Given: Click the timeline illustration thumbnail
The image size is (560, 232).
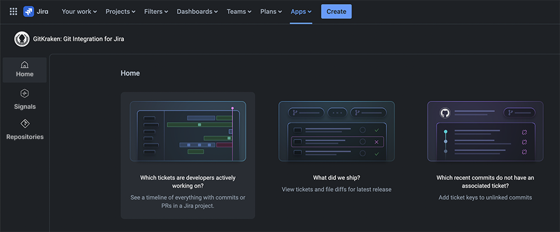Looking at the screenshot, I should click(188, 131).
